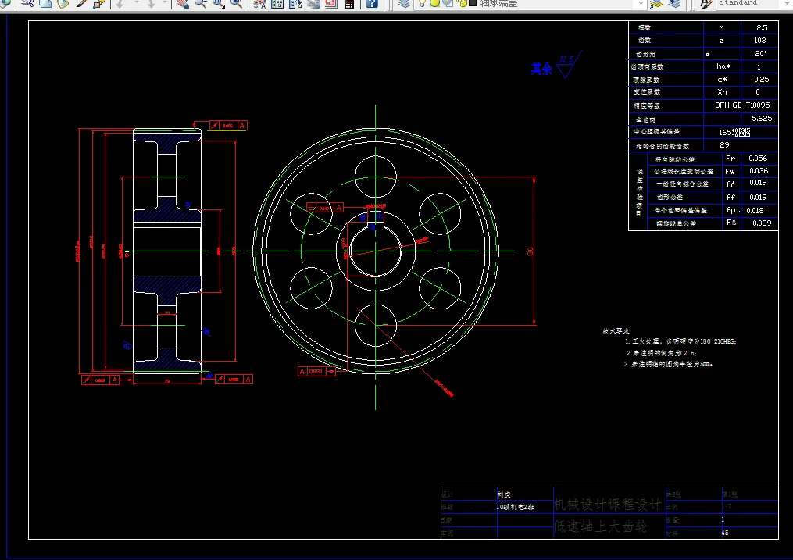Open the DesignCenter icon
This screenshot has width=793, height=560.
(x=277, y=3)
